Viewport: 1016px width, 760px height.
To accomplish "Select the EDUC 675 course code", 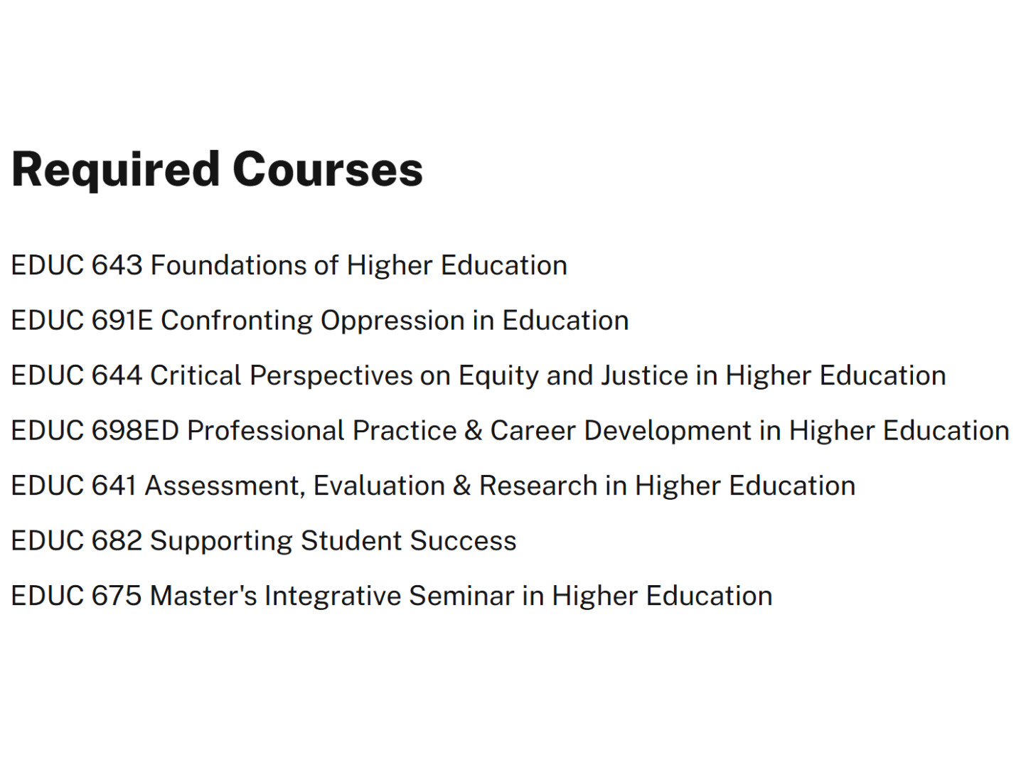I will coord(77,596).
